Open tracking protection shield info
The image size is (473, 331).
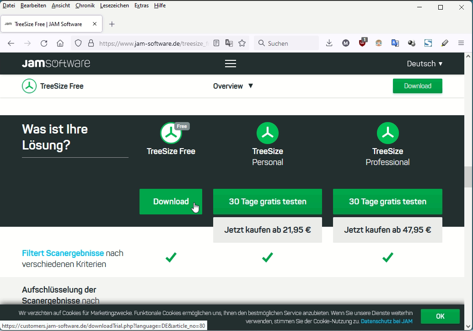tap(78, 43)
